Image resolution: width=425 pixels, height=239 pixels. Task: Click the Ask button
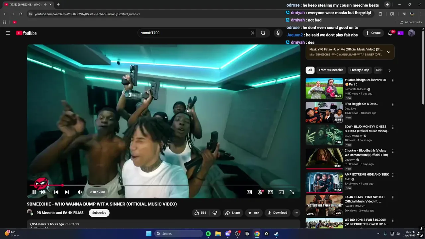pos(254,213)
